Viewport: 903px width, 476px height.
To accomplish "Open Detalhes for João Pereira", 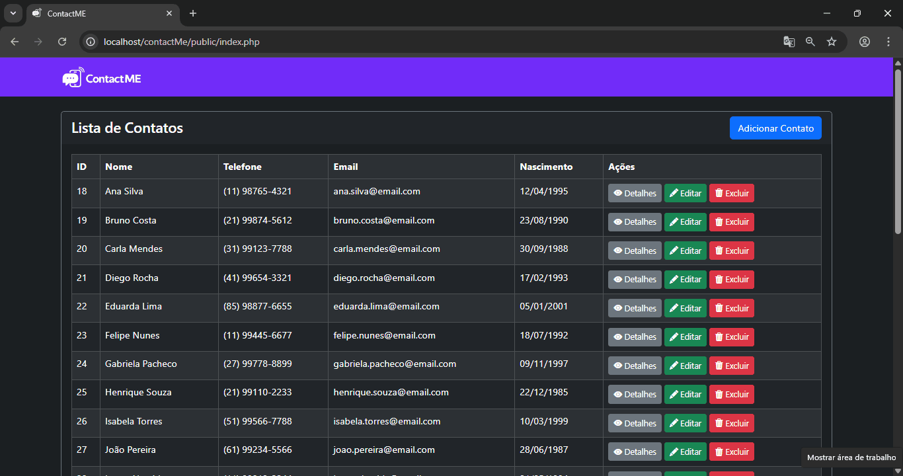I will tap(635, 452).
